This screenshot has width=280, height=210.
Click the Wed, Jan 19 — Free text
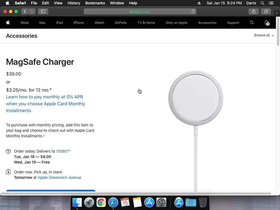(32, 162)
